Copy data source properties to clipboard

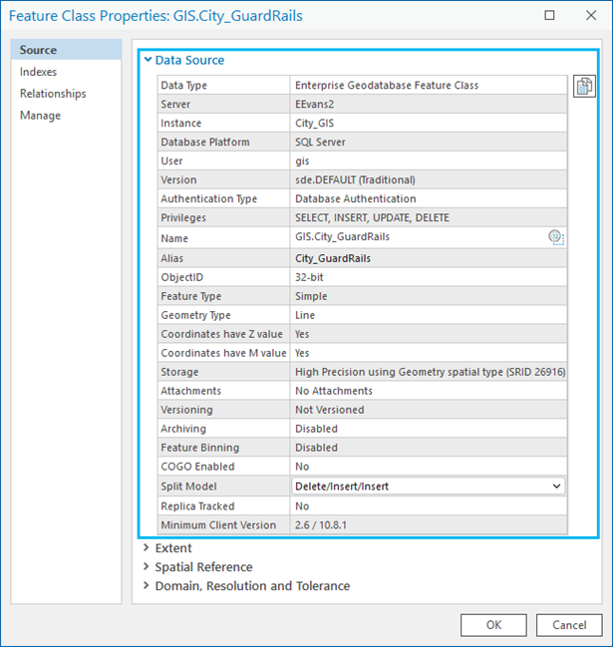pyautogui.click(x=584, y=87)
